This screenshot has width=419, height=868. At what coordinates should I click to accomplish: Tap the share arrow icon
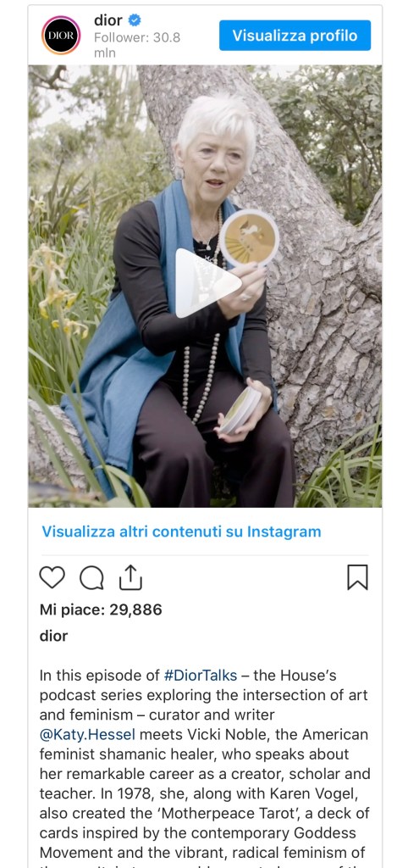click(x=131, y=576)
